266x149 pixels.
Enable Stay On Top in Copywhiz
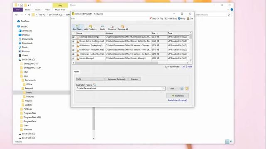tap(156, 19)
